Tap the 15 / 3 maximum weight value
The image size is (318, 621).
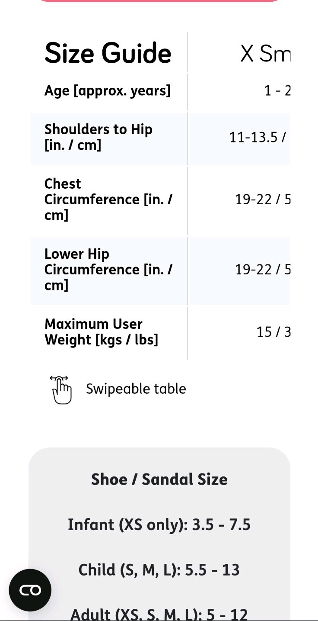[x=273, y=332]
